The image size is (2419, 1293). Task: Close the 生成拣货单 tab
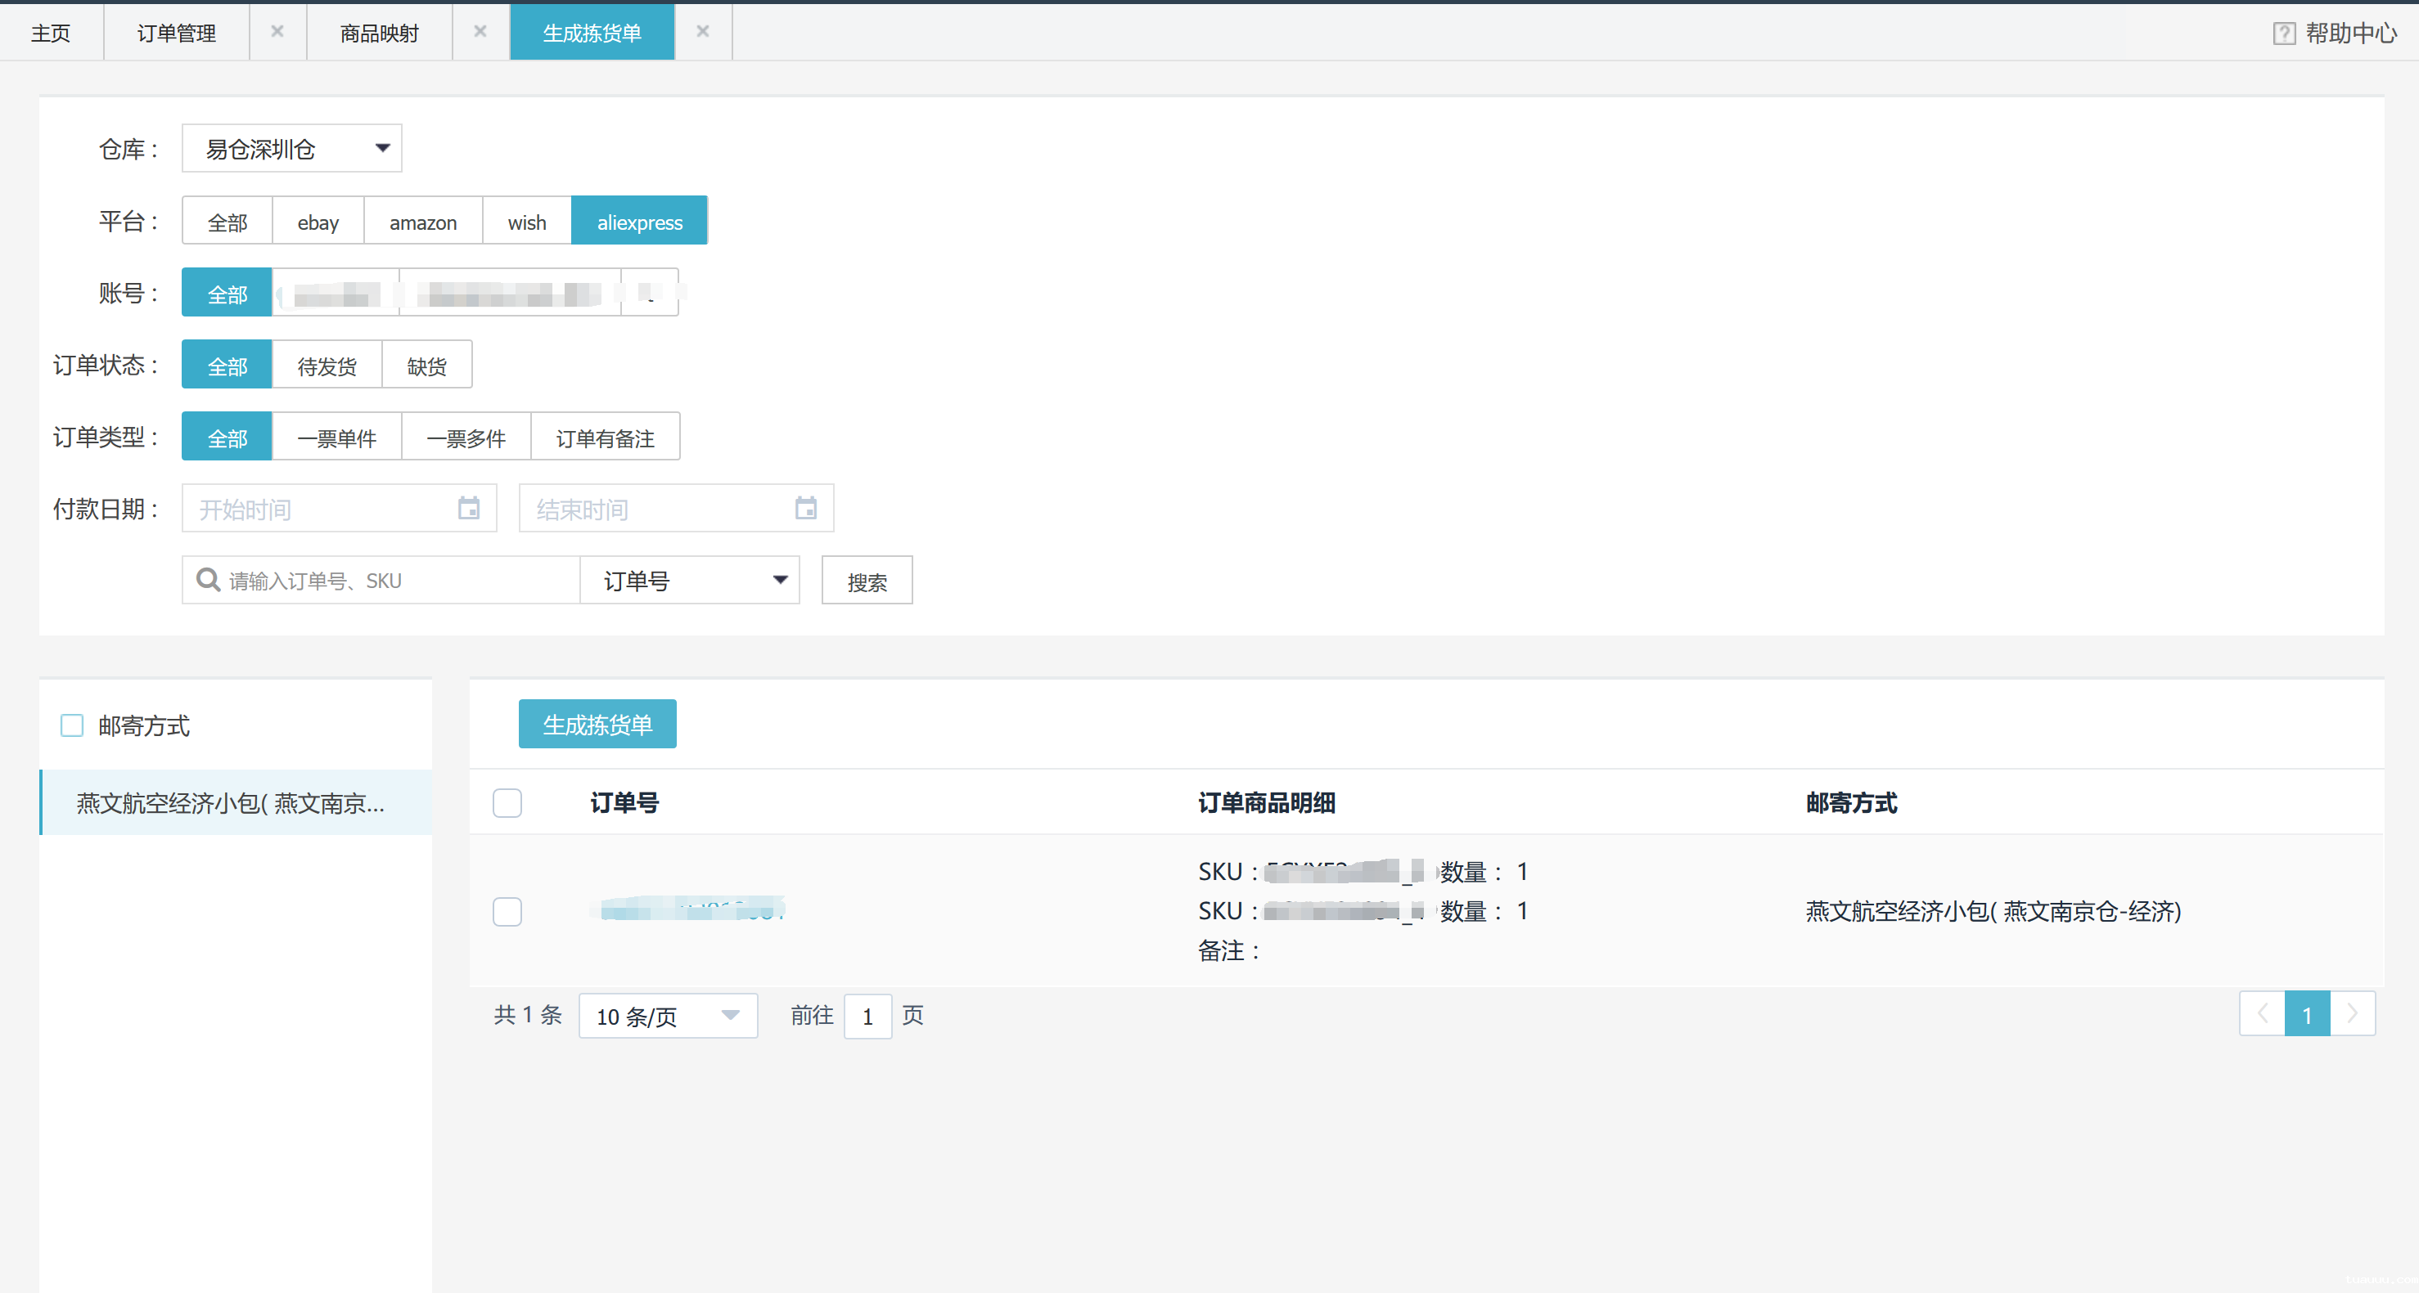(702, 31)
